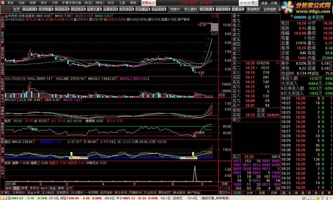Click the 核心题材 toolbar button
The height and width of the screenshot is (200, 333).
(191, 9)
